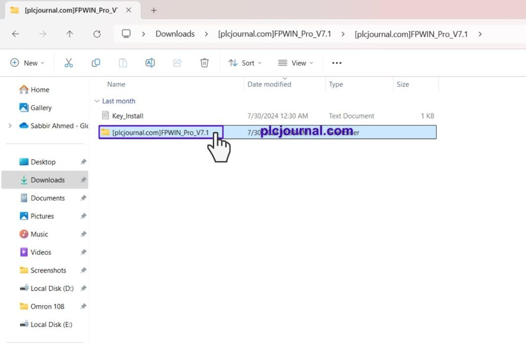
Task: Unpin Local Disk (D:) using its pin icon
Action: click(x=84, y=288)
